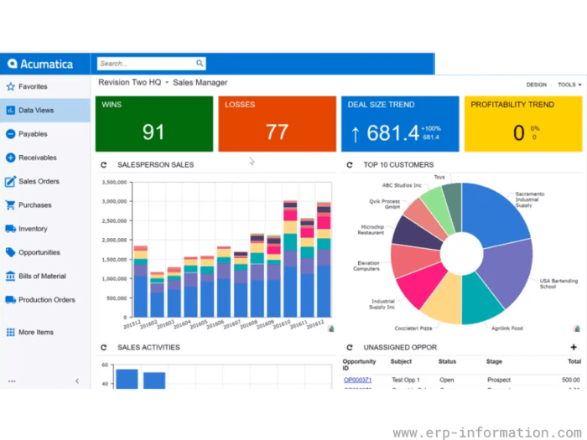Click the Inventory truck icon
Viewport: 587px width, 440px height.
click(11, 229)
